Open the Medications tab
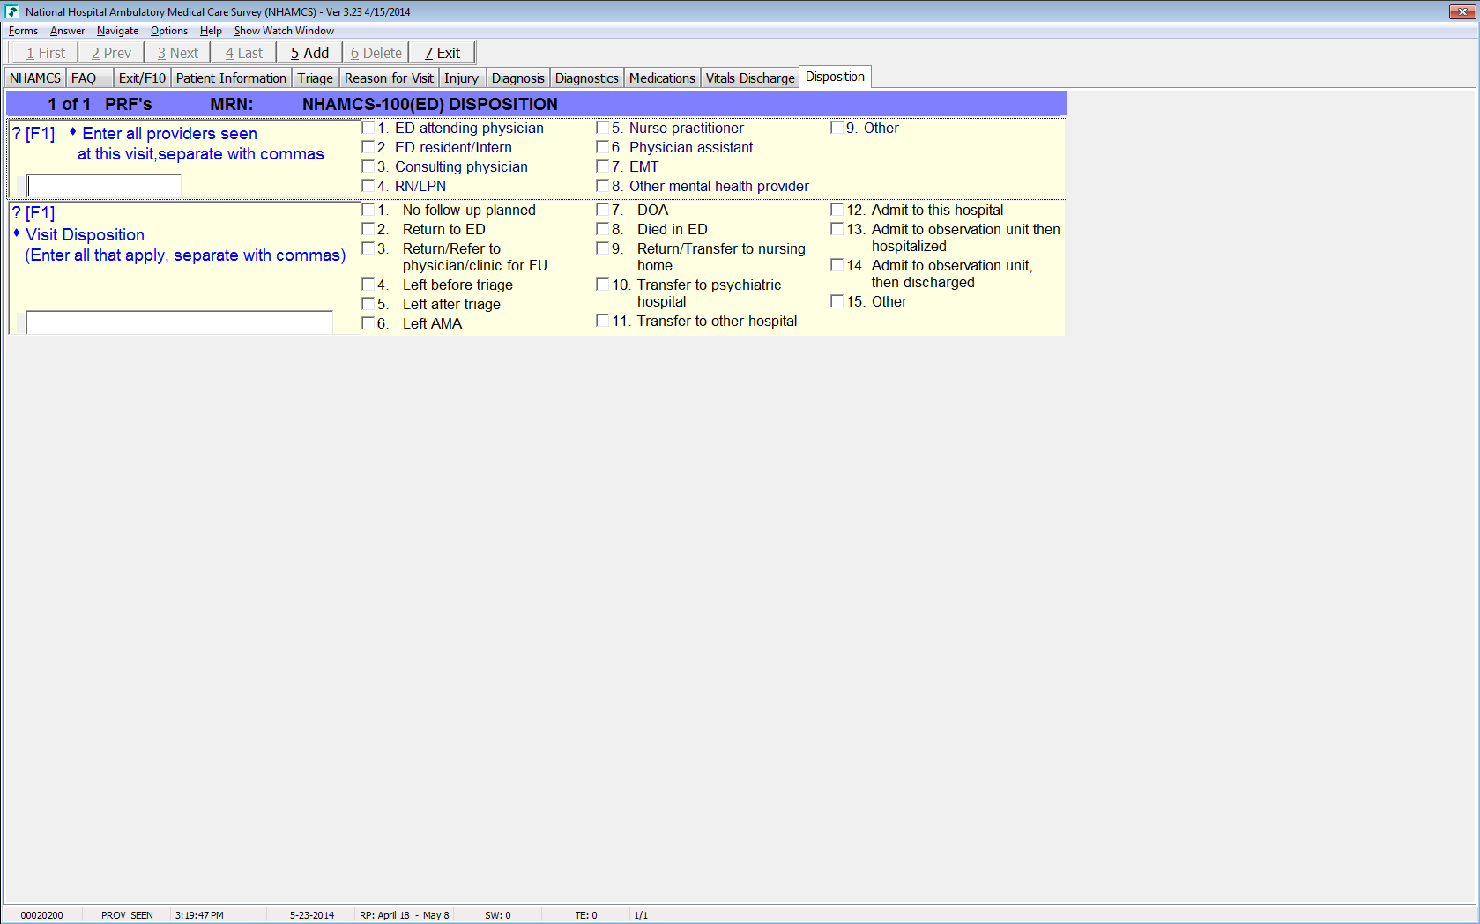The image size is (1480, 924). [x=662, y=78]
